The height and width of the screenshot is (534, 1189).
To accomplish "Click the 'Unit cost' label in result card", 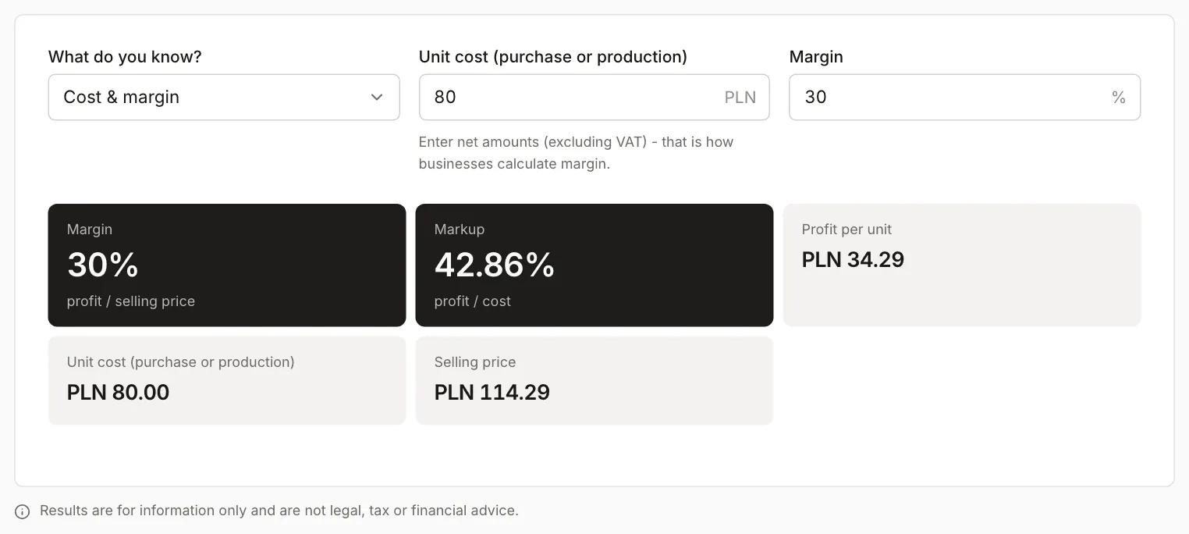I will [181, 362].
